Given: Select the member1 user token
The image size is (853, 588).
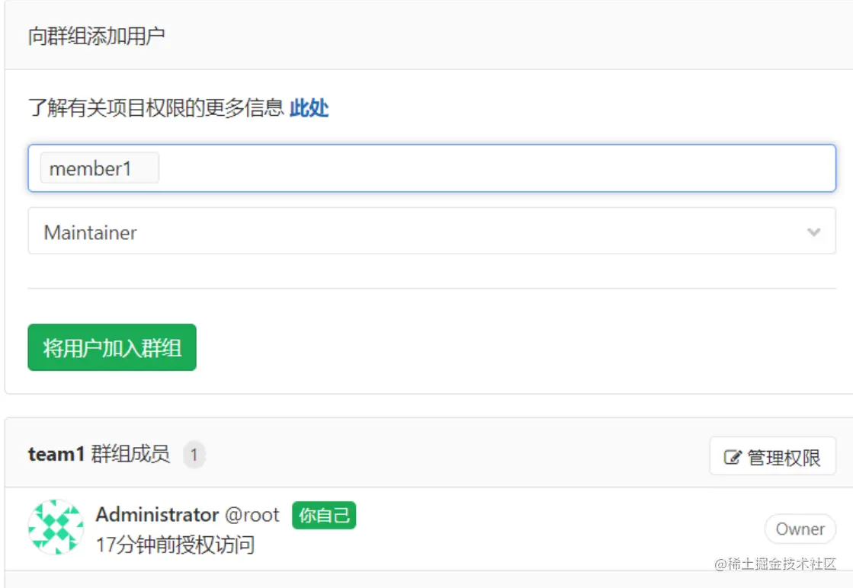Looking at the screenshot, I should tap(100, 168).
